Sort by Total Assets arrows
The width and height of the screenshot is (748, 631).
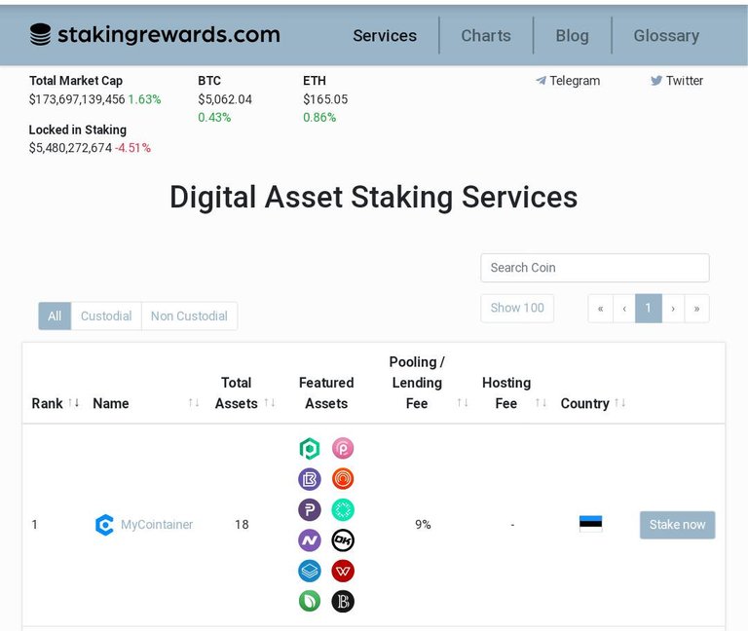click(269, 403)
